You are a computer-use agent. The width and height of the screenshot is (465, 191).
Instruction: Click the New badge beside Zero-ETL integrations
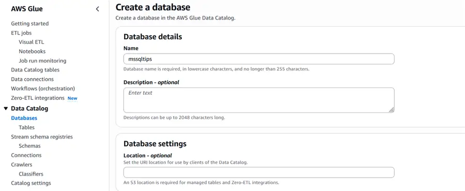(72, 98)
